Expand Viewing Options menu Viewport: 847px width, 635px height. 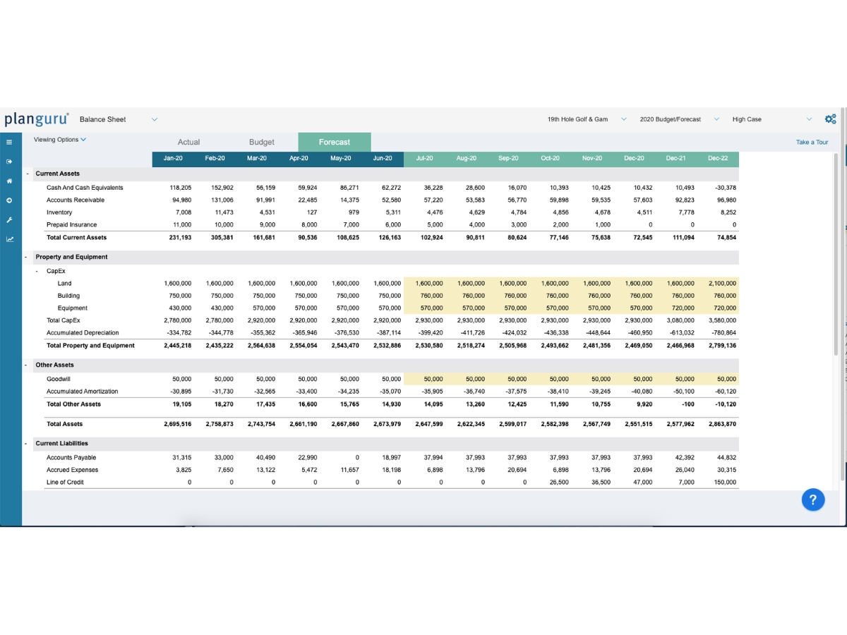tap(60, 140)
